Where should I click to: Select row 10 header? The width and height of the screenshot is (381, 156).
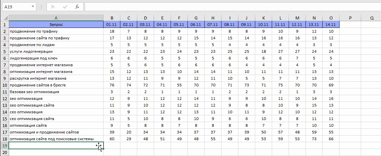click(4, 85)
